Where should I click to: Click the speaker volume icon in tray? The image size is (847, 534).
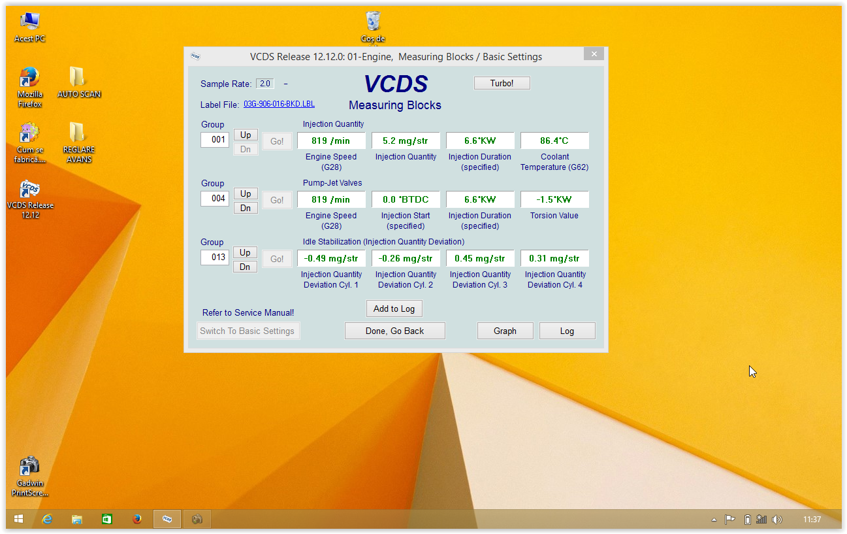[776, 520]
